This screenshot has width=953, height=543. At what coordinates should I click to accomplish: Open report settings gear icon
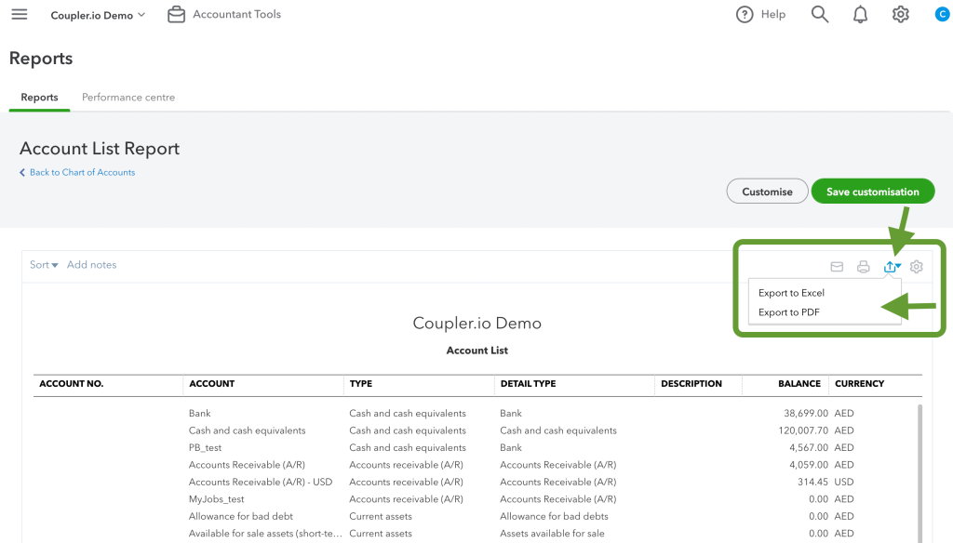[x=917, y=267]
